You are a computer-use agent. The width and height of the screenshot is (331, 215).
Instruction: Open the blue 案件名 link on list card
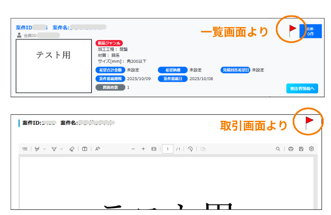point(79,28)
